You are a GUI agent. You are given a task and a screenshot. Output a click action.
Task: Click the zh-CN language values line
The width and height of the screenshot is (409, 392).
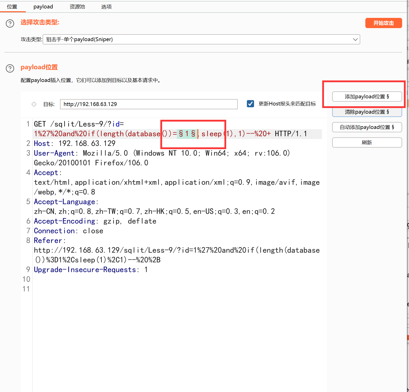154,211
